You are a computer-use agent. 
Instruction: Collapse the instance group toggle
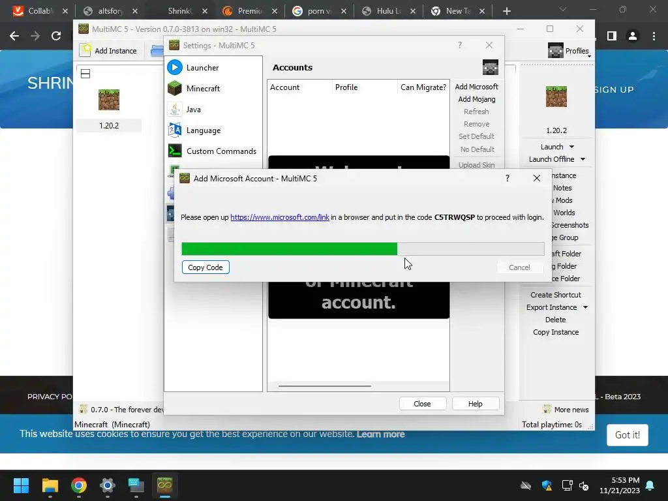tap(85, 74)
